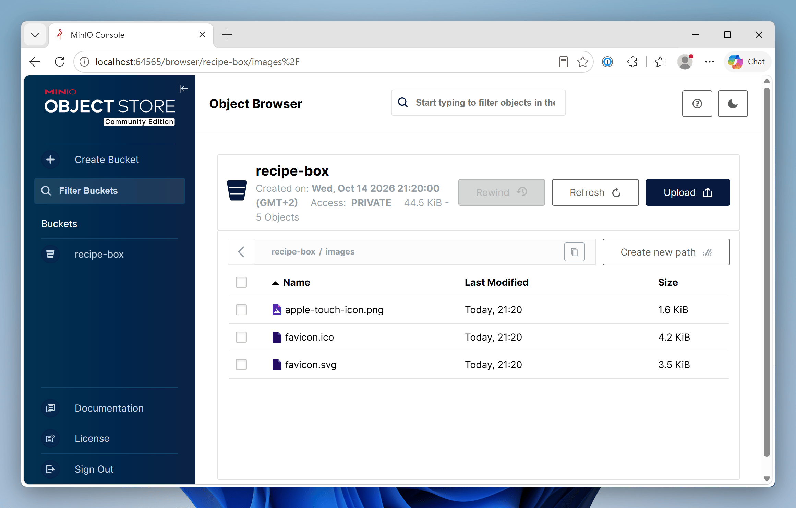Click the apple-touch-icon.png image file icon
Image resolution: width=796 pixels, height=508 pixels.
[277, 310]
